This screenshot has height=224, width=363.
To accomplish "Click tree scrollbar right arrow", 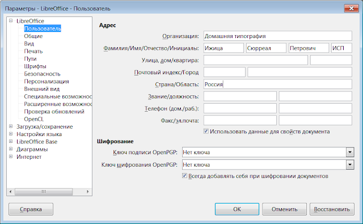I will (x=88, y=192).
